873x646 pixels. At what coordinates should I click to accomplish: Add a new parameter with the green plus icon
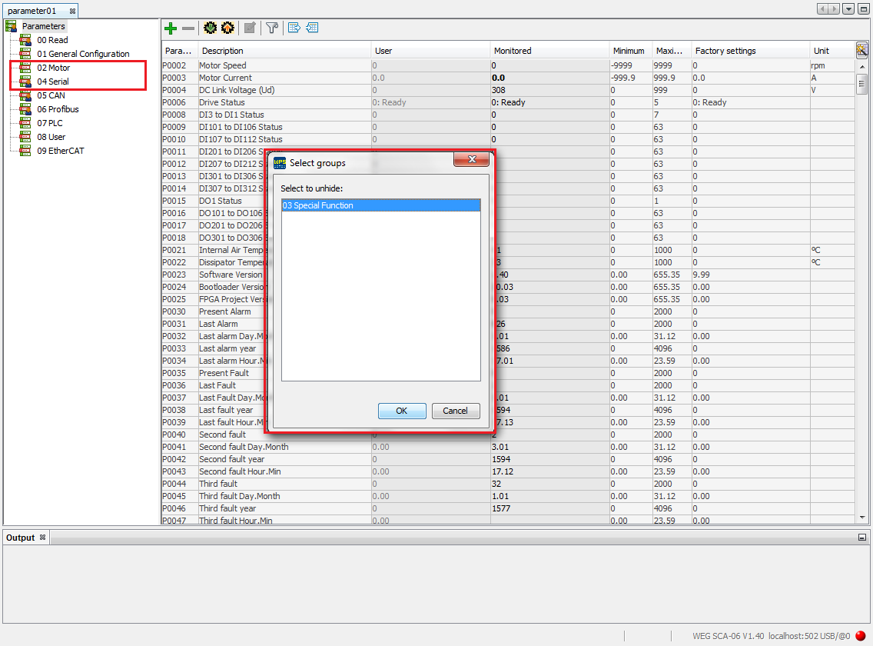(171, 28)
